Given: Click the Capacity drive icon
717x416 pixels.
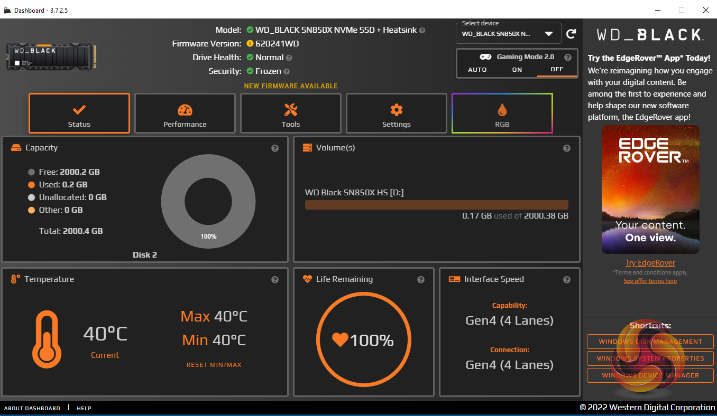Looking at the screenshot, I should [16, 148].
